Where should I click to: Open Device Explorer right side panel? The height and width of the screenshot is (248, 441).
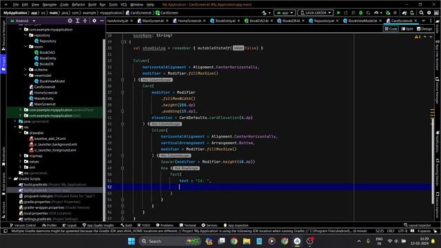pos(438,205)
